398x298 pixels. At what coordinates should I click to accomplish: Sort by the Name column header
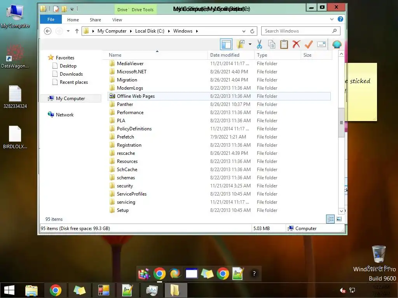pos(155,55)
